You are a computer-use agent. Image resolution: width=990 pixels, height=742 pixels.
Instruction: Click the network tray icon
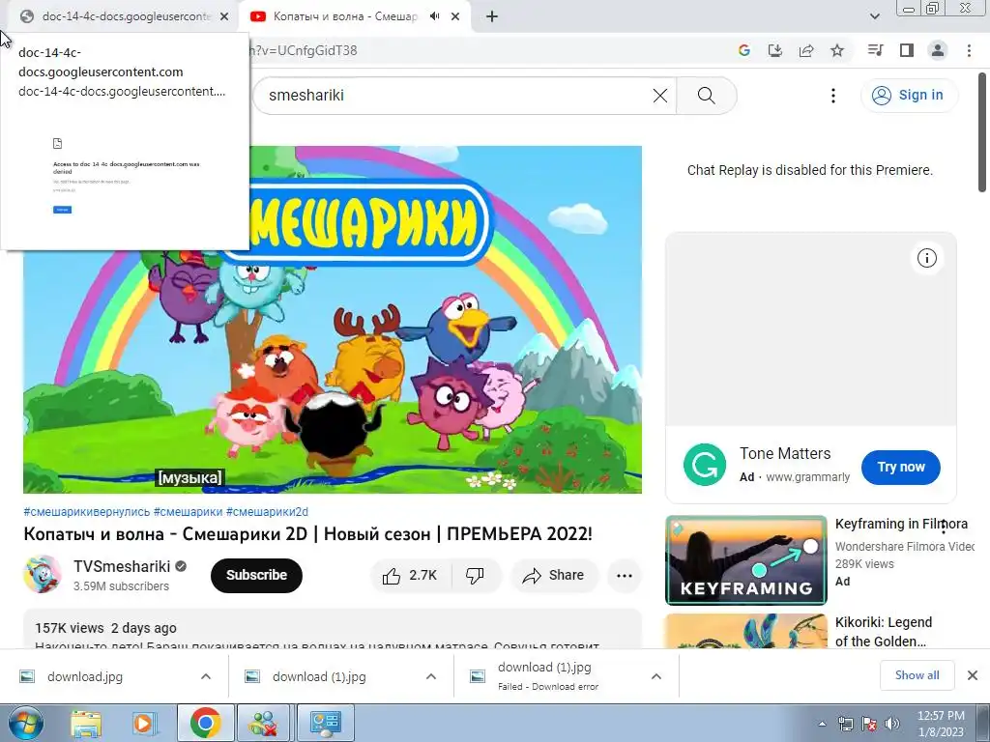coord(845,724)
